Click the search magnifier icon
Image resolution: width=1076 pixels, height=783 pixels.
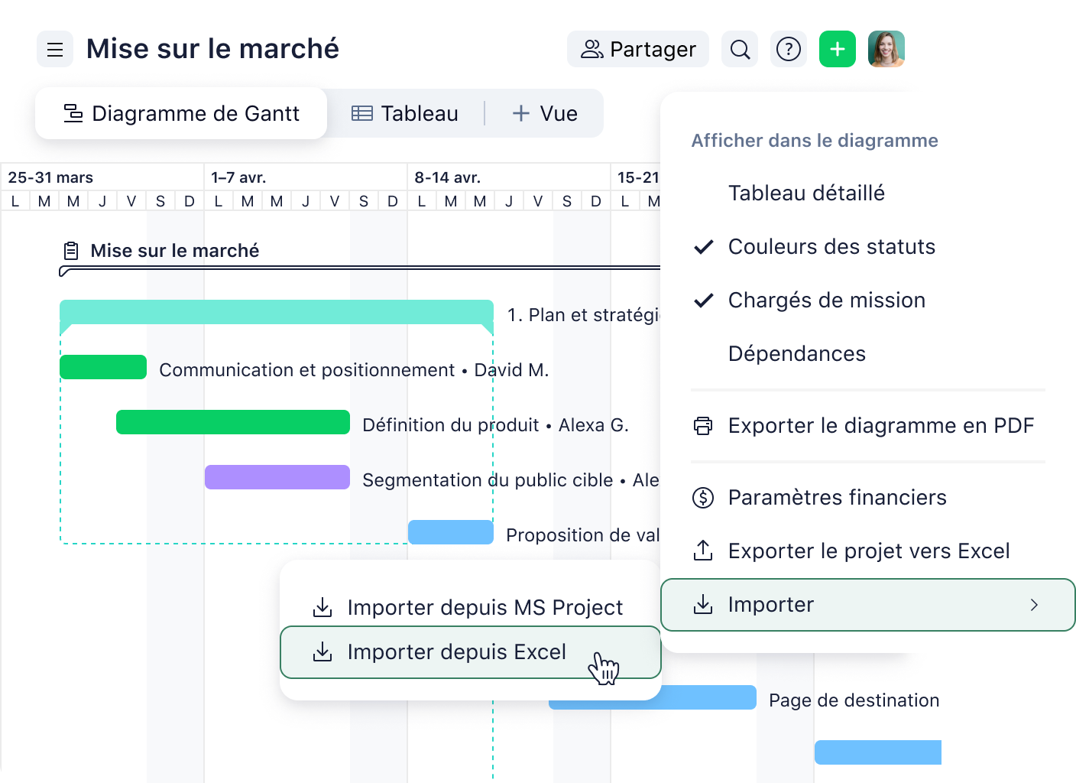(x=740, y=50)
